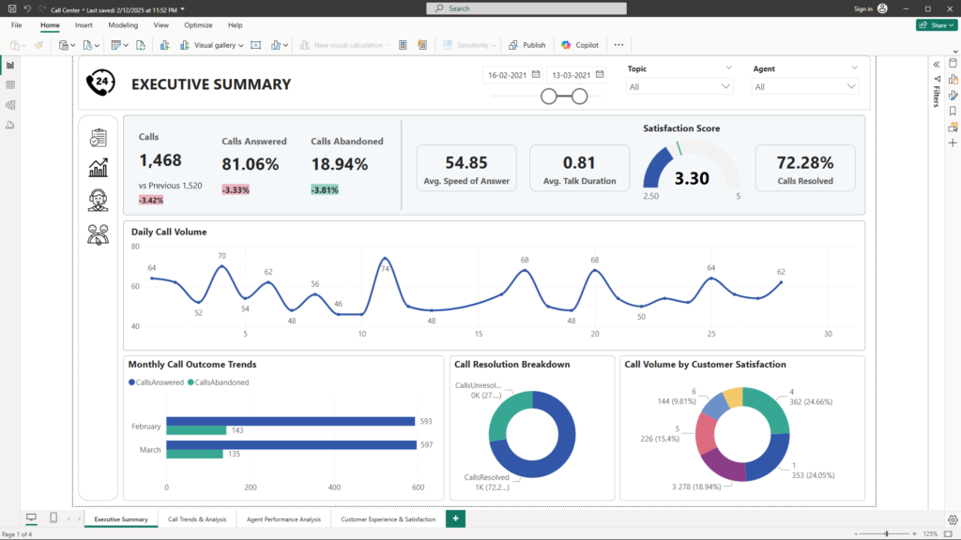The height and width of the screenshot is (540, 961).
Task: Click the satisfaction gauge navigation icon
Action: (98, 234)
